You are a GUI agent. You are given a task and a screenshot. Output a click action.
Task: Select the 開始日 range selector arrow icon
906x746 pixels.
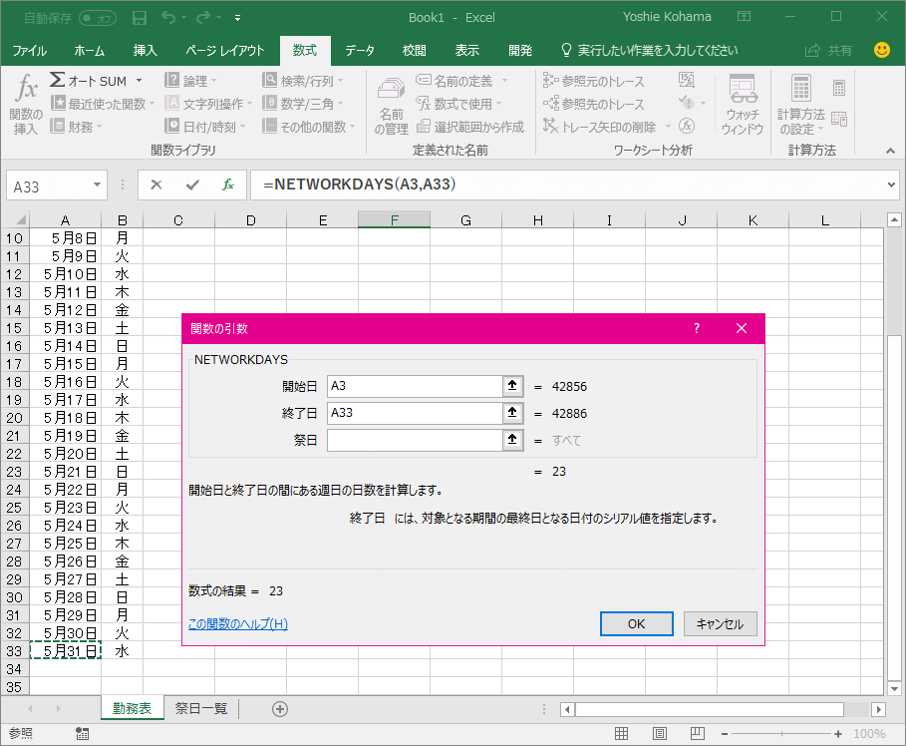point(513,386)
